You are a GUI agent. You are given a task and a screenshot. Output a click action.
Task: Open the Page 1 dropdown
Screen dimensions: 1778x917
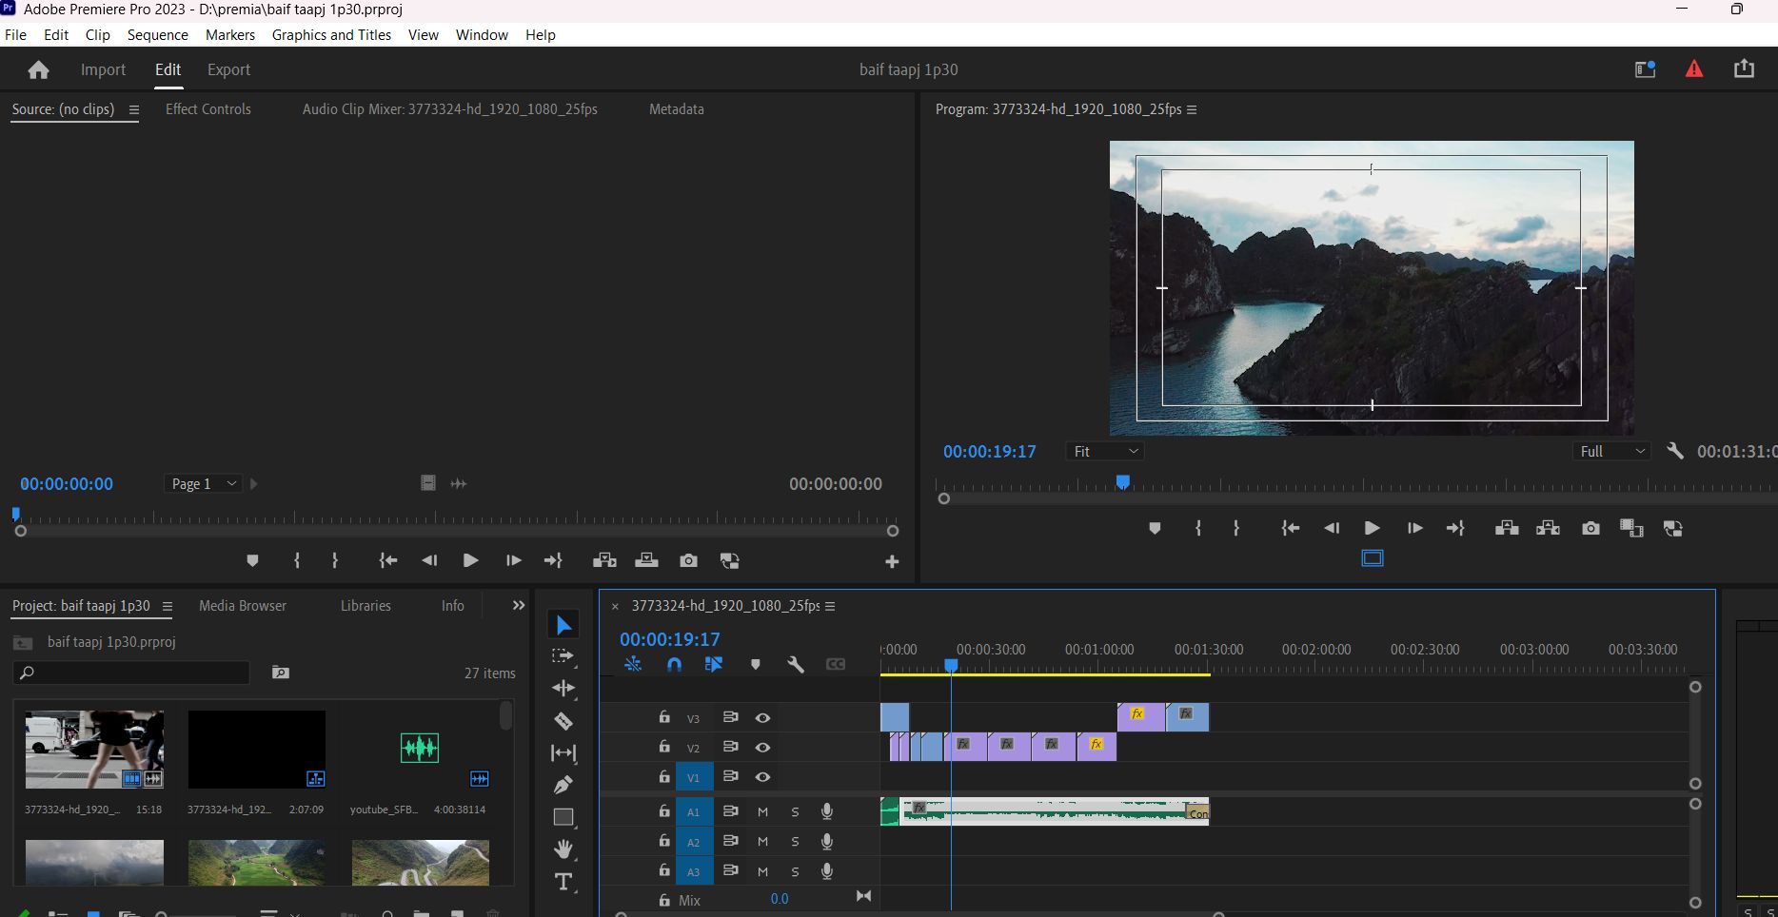coord(203,483)
